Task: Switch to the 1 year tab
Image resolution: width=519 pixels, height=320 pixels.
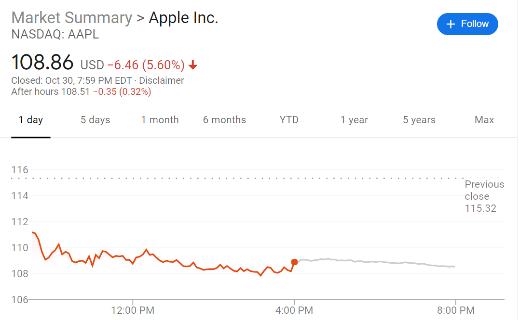Action: point(354,120)
